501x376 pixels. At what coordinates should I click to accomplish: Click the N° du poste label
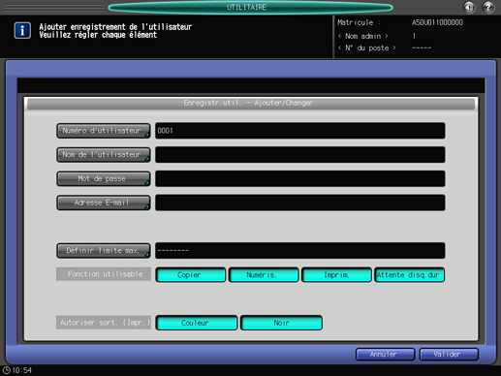[x=366, y=48]
